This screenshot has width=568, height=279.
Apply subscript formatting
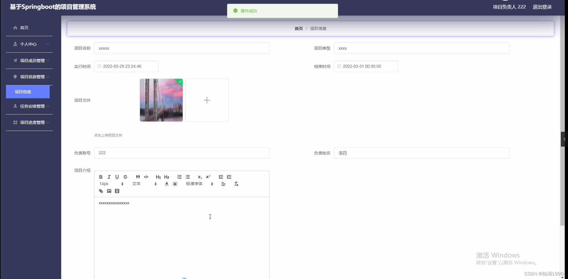(200, 177)
